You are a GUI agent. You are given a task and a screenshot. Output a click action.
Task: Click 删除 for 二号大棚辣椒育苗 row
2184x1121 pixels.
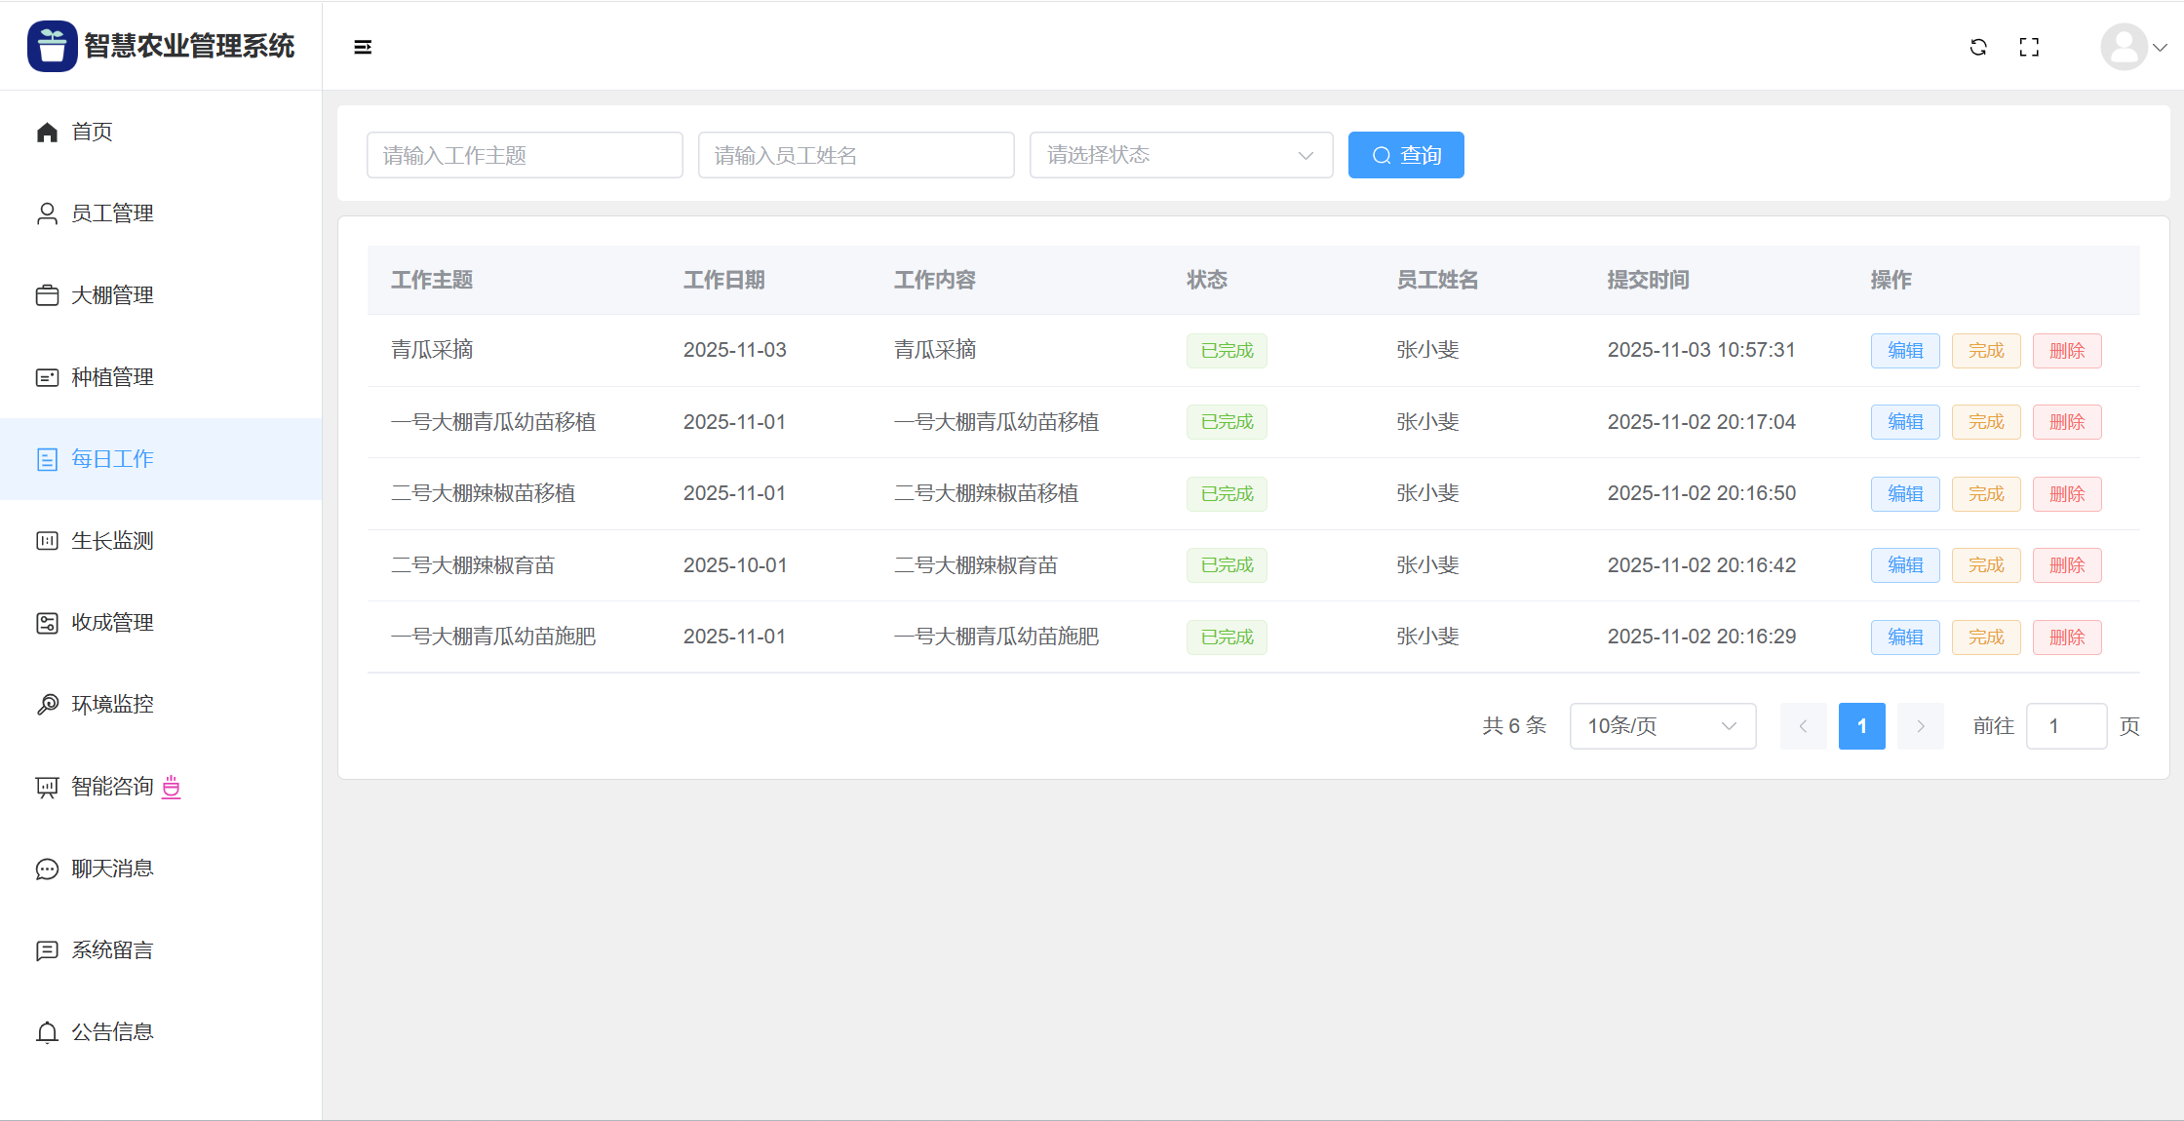tap(2066, 565)
